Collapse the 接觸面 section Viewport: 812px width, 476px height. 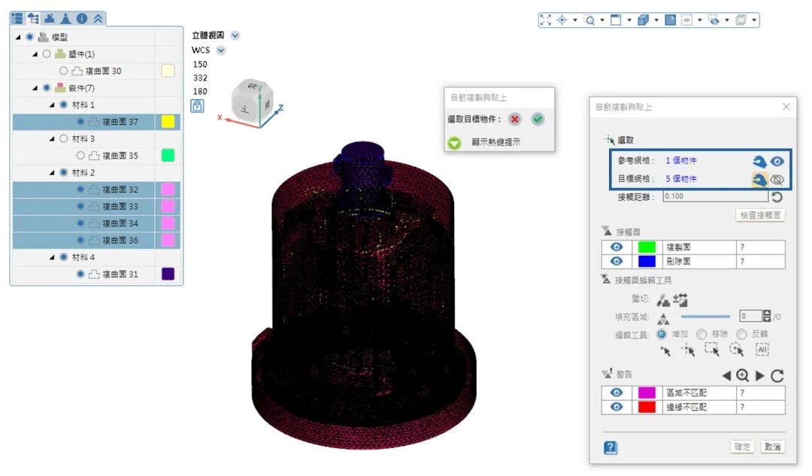(x=607, y=231)
